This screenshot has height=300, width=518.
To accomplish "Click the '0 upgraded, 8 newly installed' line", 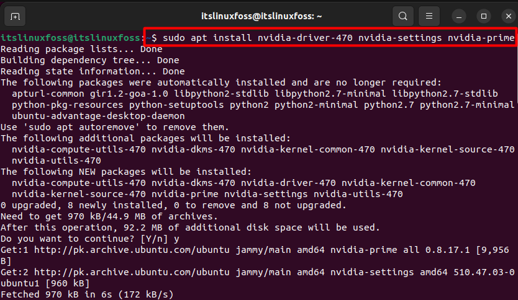I will pos(173,205).
